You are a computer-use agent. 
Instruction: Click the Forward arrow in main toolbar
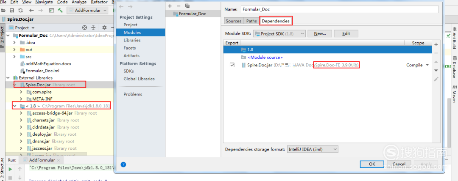coord(40,11)
